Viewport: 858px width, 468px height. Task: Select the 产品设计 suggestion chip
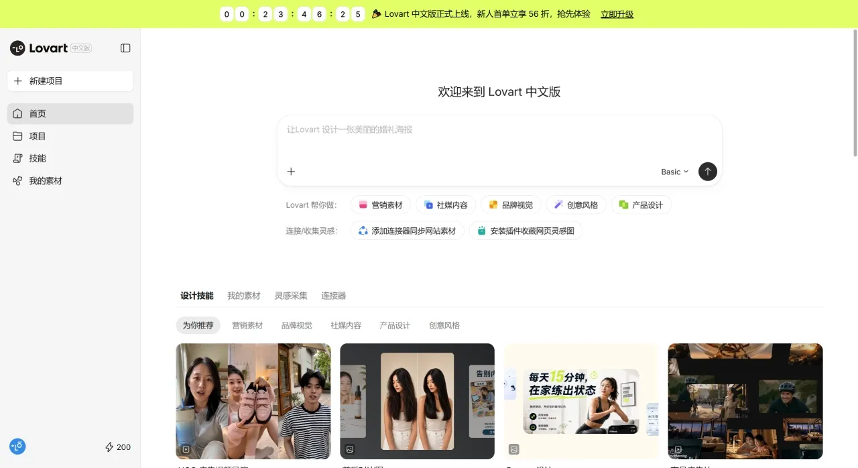[x=641, y=205]
